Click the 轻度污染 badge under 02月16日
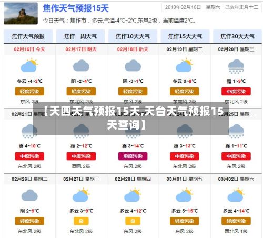The width and height of the screenshot is (263, 238). coord(29,91)
